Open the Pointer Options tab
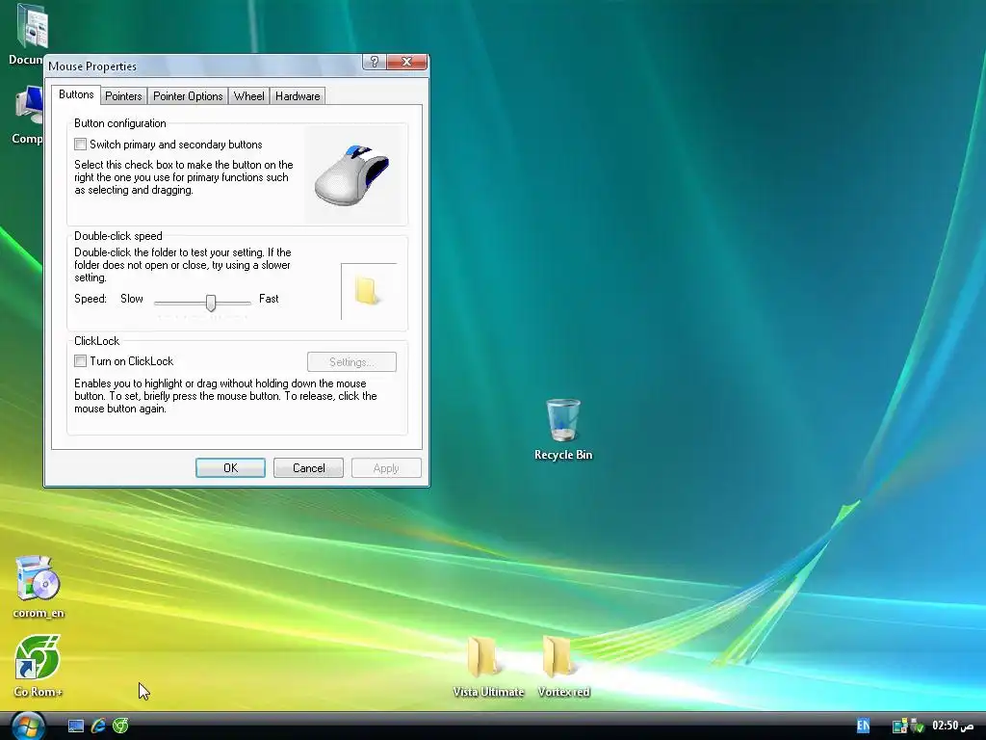986x740 pixels. [188, 96]
